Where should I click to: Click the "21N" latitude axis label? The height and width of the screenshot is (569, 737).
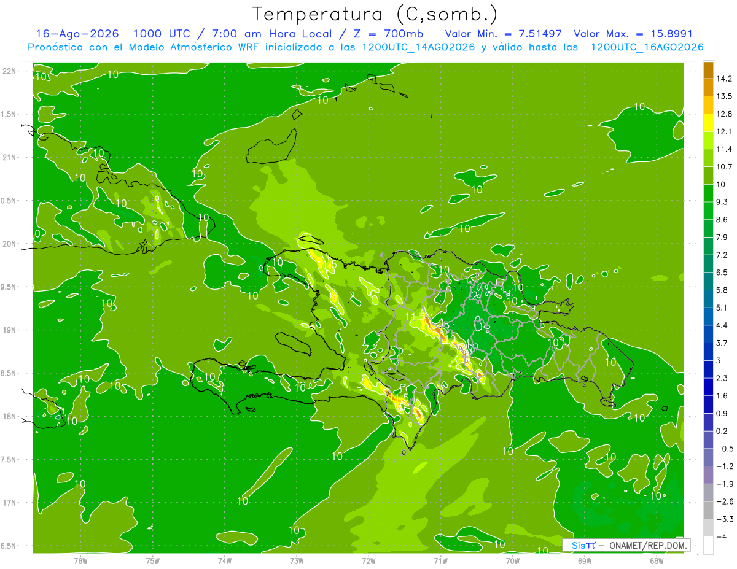(10, 157)
